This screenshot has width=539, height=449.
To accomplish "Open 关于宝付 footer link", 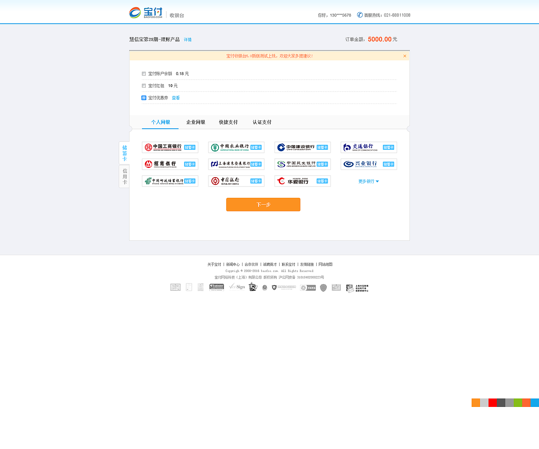I will pos(214,265).
